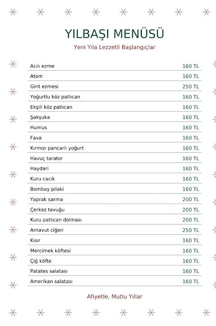The height and width of the screenshot is (326, 216).
Task: Select the Humus item
Action: [x=38, y=127]
